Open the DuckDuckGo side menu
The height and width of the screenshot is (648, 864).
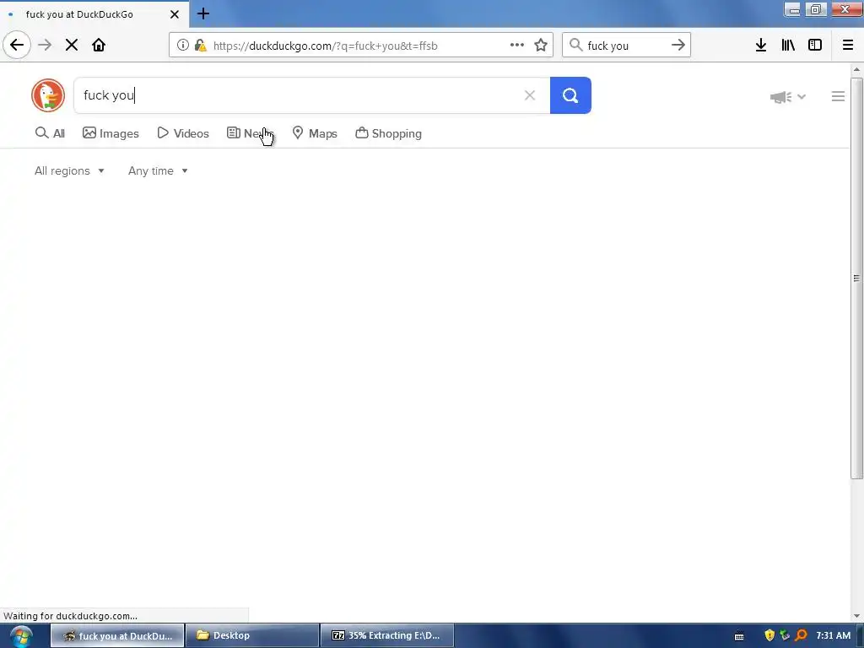point(838,96)
